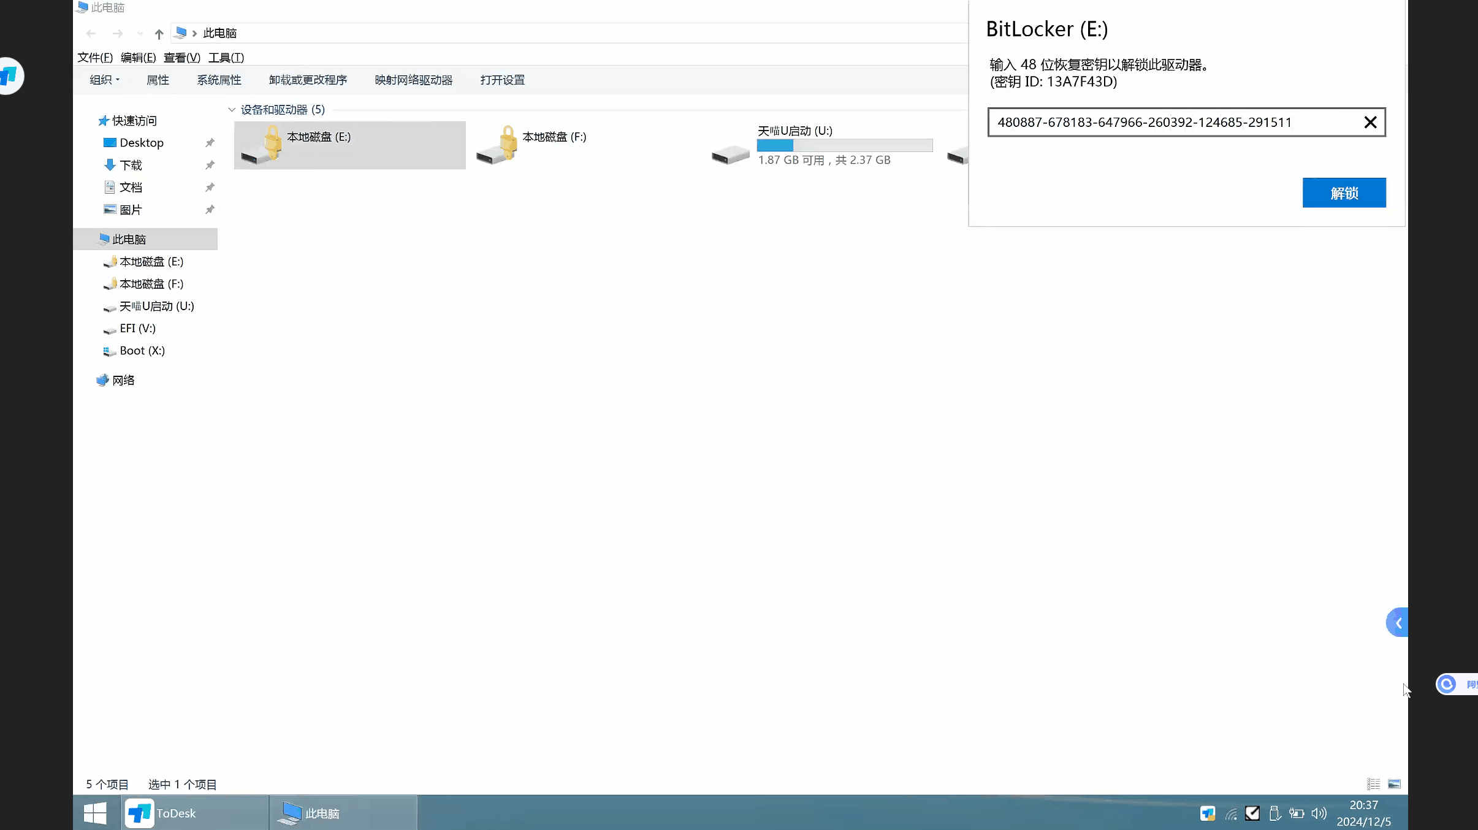Image resolution: width=1478 pixels, height=830 pixels.
Task: Click 打开设置 in the toolbar
Action: click(503, 80)
